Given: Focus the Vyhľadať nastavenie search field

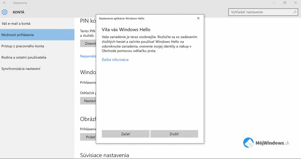Looking at the screenshot, I should (x=263, y=12).
